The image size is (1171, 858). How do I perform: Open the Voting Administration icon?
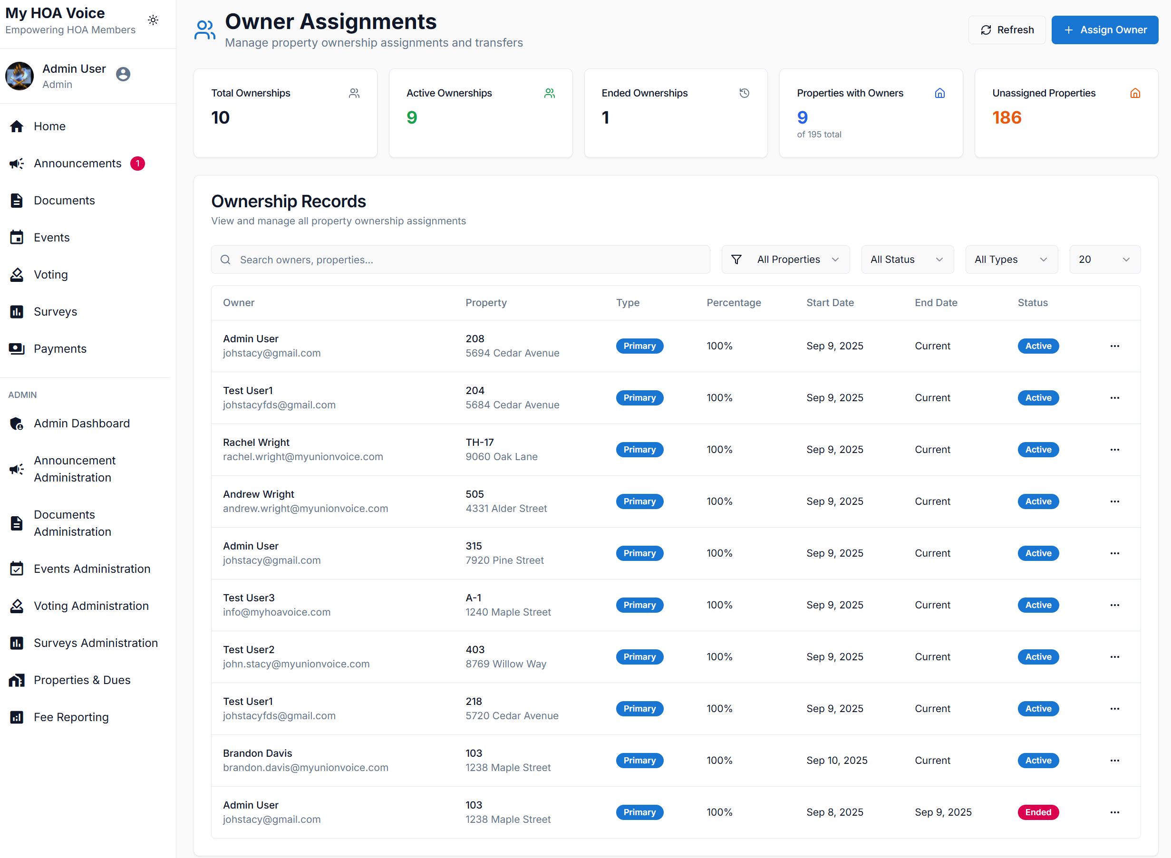(17, 606)
